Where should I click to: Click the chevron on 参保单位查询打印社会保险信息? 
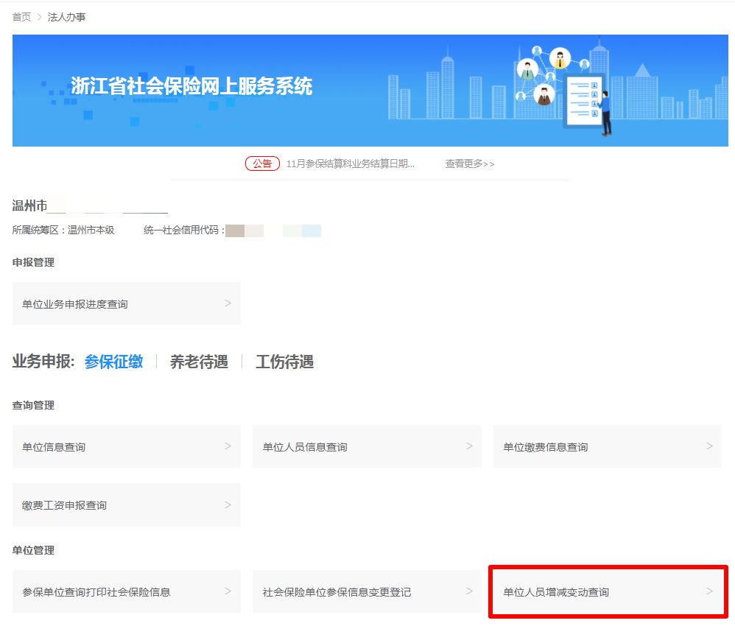point(228,591)
